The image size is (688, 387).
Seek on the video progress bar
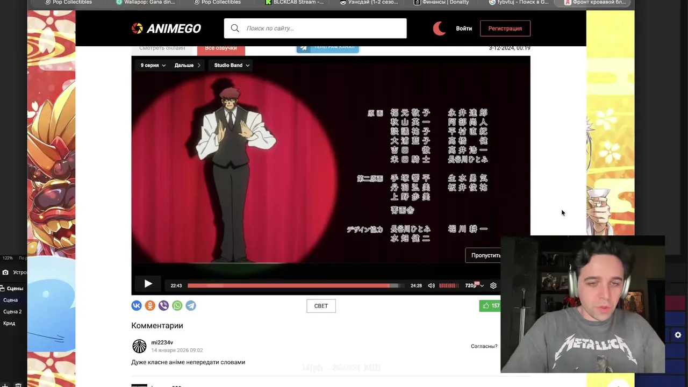tap(296, 285)
